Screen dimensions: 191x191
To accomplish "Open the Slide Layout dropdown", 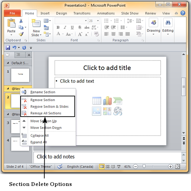I will point(47,21).
